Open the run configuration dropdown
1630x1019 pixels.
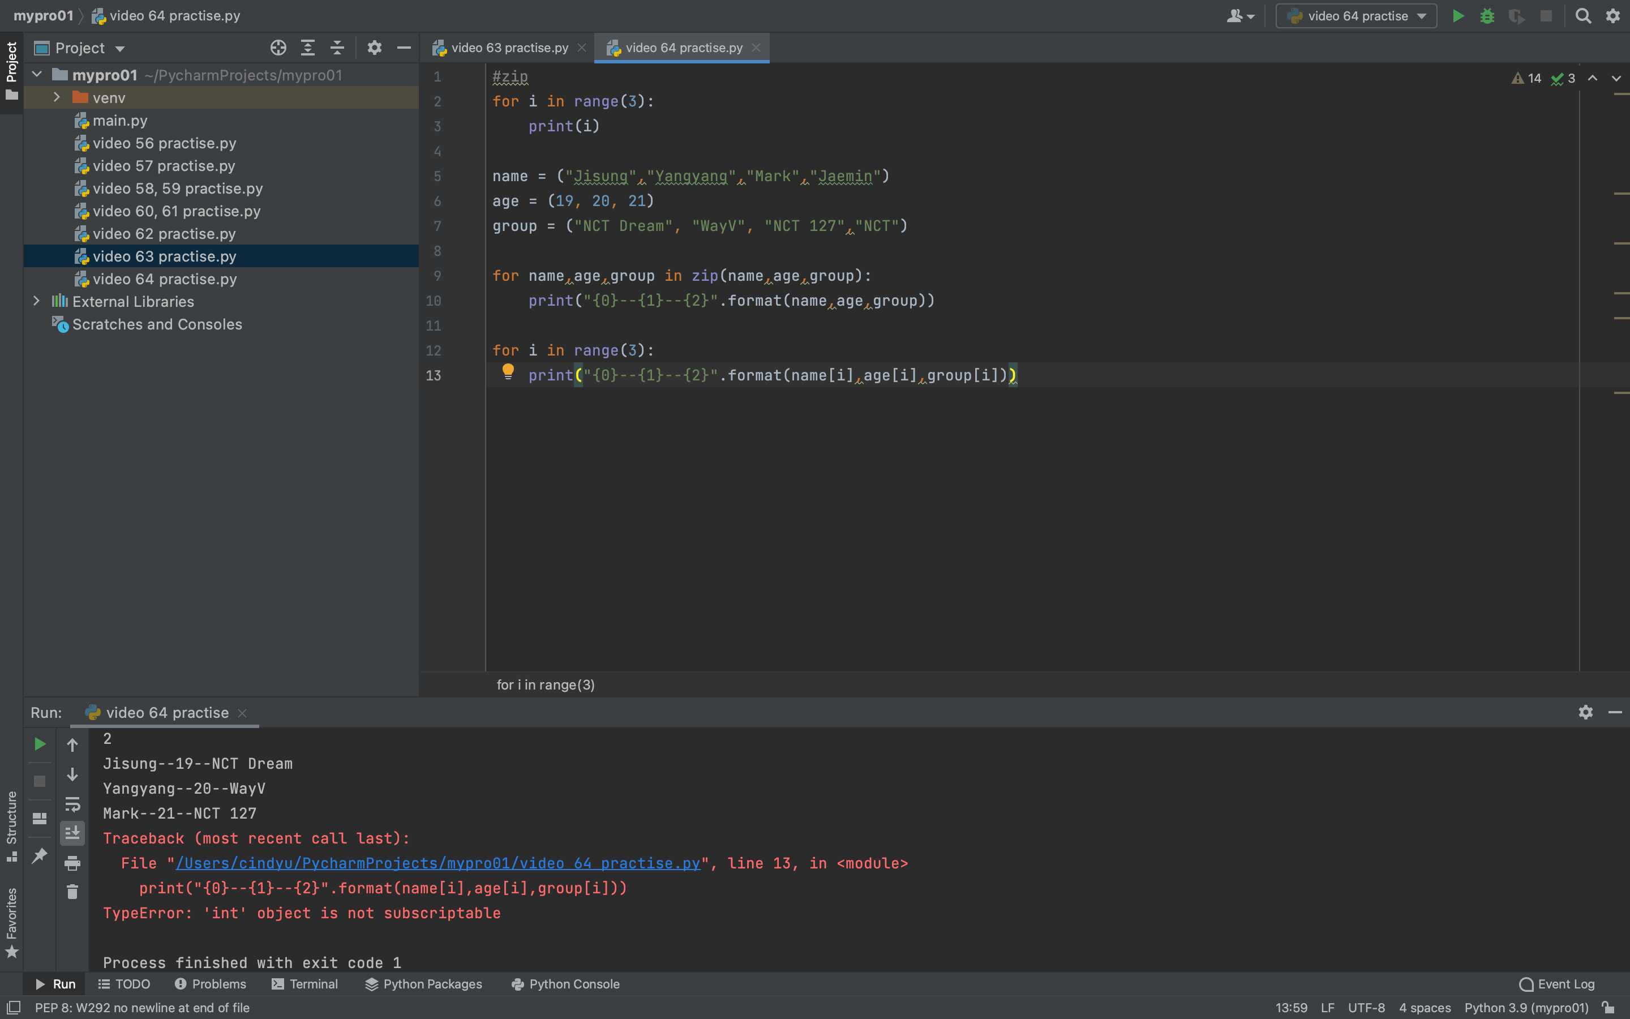click(1356, 16)
